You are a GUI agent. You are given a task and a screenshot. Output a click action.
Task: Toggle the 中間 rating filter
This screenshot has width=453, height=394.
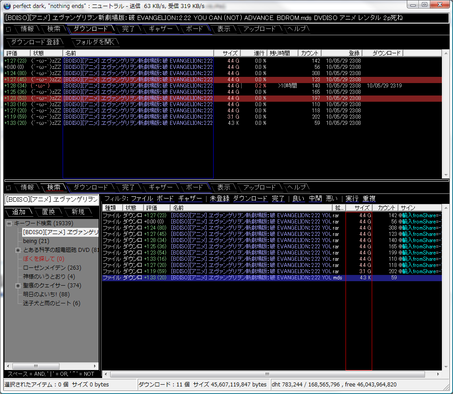pyautogui.click(x=315, y=199)
